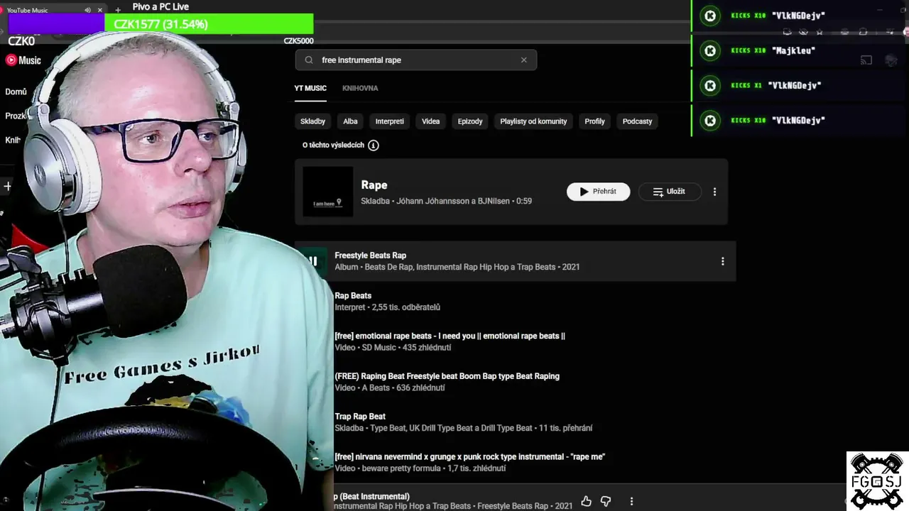Click 'Video • A Beats • 636 zhlédnutí' text

tap(389, 388)
